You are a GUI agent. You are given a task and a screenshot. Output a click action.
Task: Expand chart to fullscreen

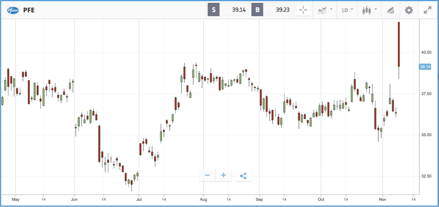tap(427, 10)
